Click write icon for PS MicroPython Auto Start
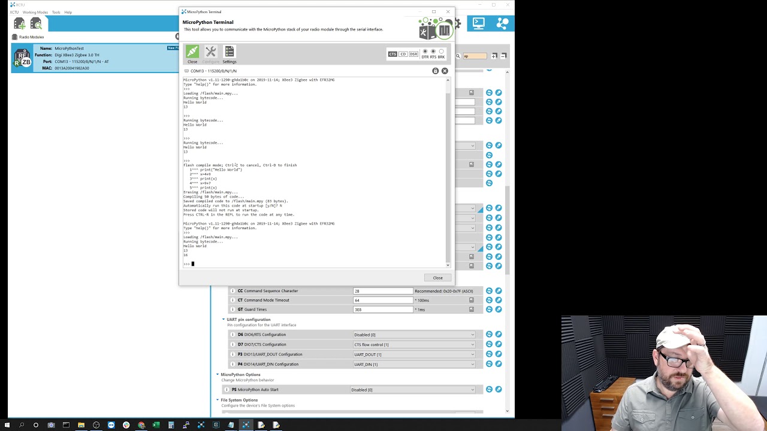This screenshot has width=767, height=431. click(499, 390)
